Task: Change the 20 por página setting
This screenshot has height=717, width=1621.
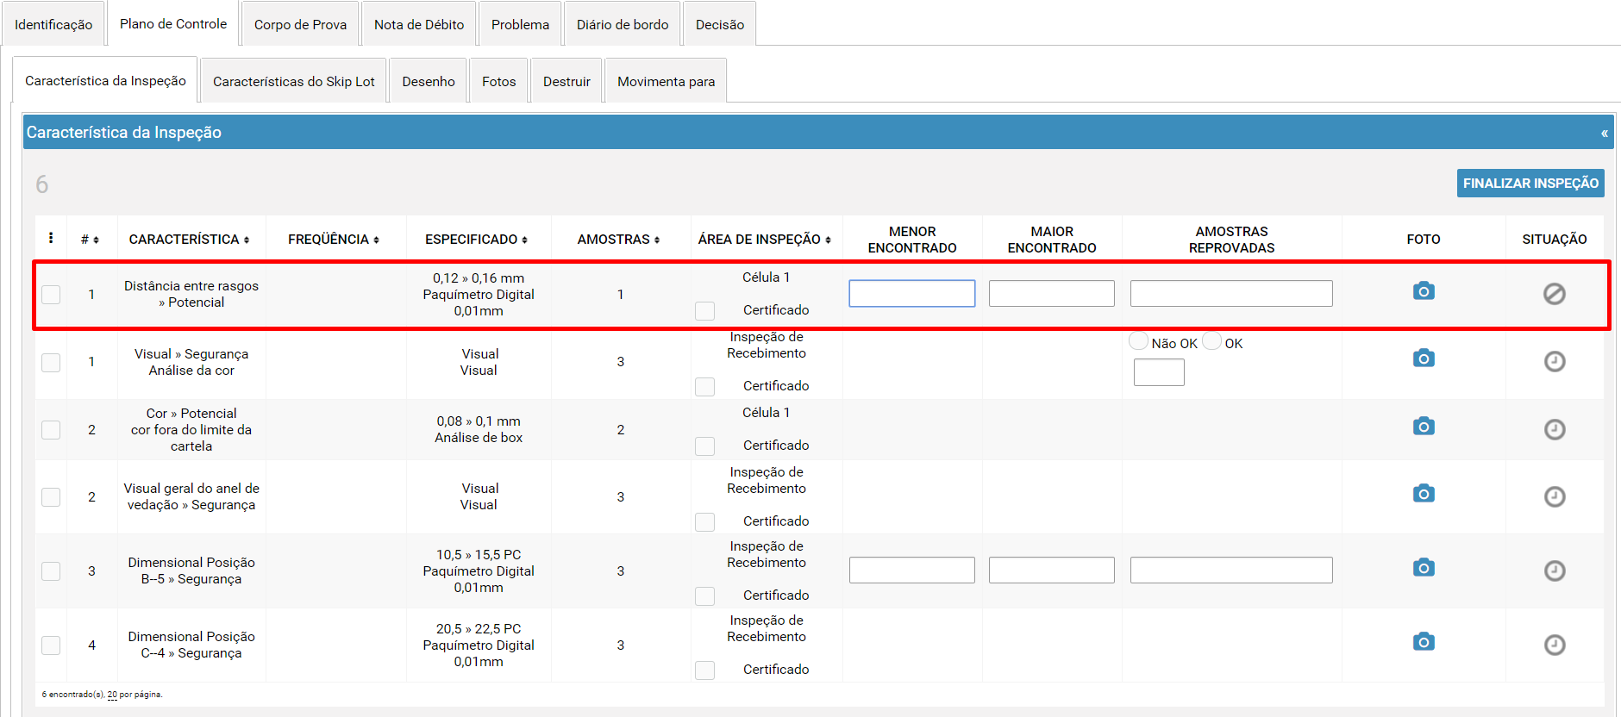Action: (112, 695)
